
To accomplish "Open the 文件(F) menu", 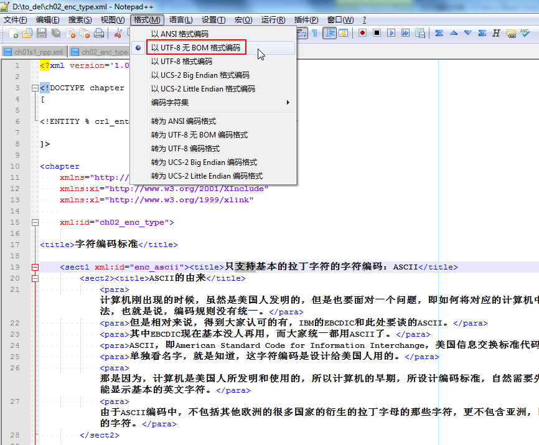I will 16,20.
